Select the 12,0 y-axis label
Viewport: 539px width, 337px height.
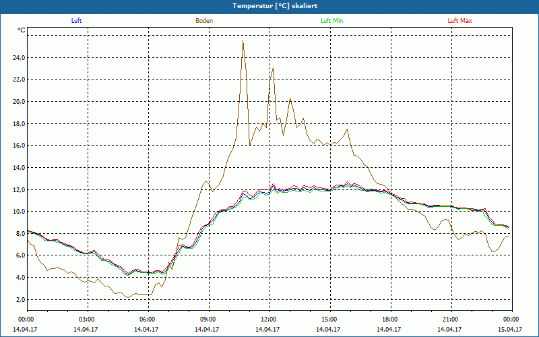pos(19,189)
